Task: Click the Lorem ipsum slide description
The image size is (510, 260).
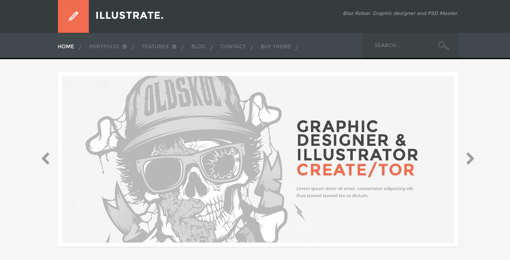Action: [355, 192]
